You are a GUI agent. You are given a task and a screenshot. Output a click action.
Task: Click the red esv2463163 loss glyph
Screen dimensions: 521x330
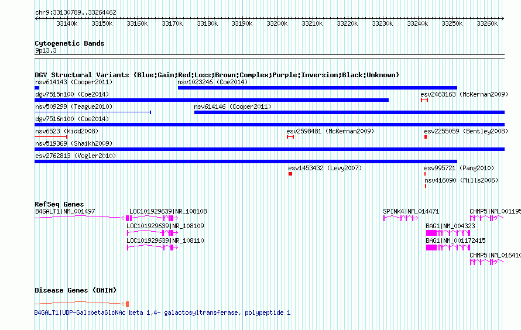coord(424,100)
